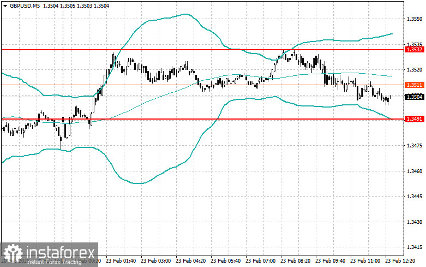This screenshot has width=426, height=267.
Task: Select the 1.3491 red price level label
Action: click(415, 119)
